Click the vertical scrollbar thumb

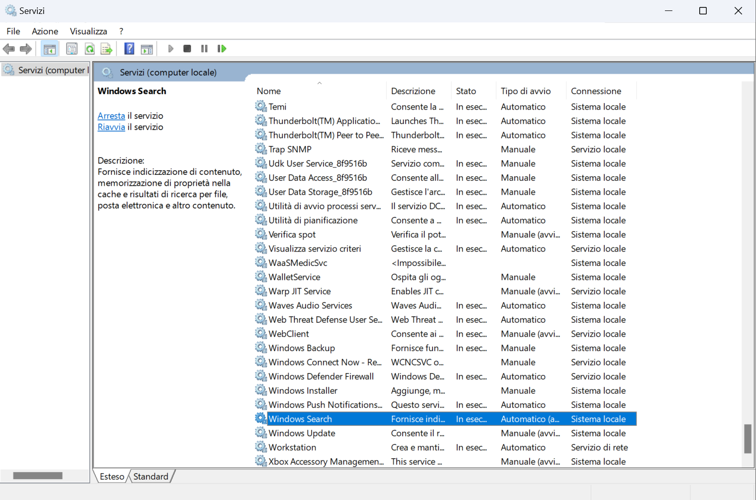coord(748,439)
